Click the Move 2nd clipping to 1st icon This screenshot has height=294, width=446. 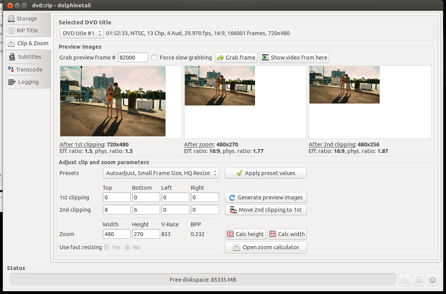[233, 210]
